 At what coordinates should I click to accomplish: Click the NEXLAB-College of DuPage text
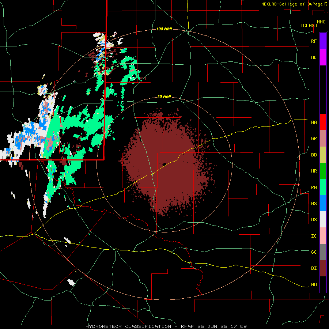click(x=292, y=4)
